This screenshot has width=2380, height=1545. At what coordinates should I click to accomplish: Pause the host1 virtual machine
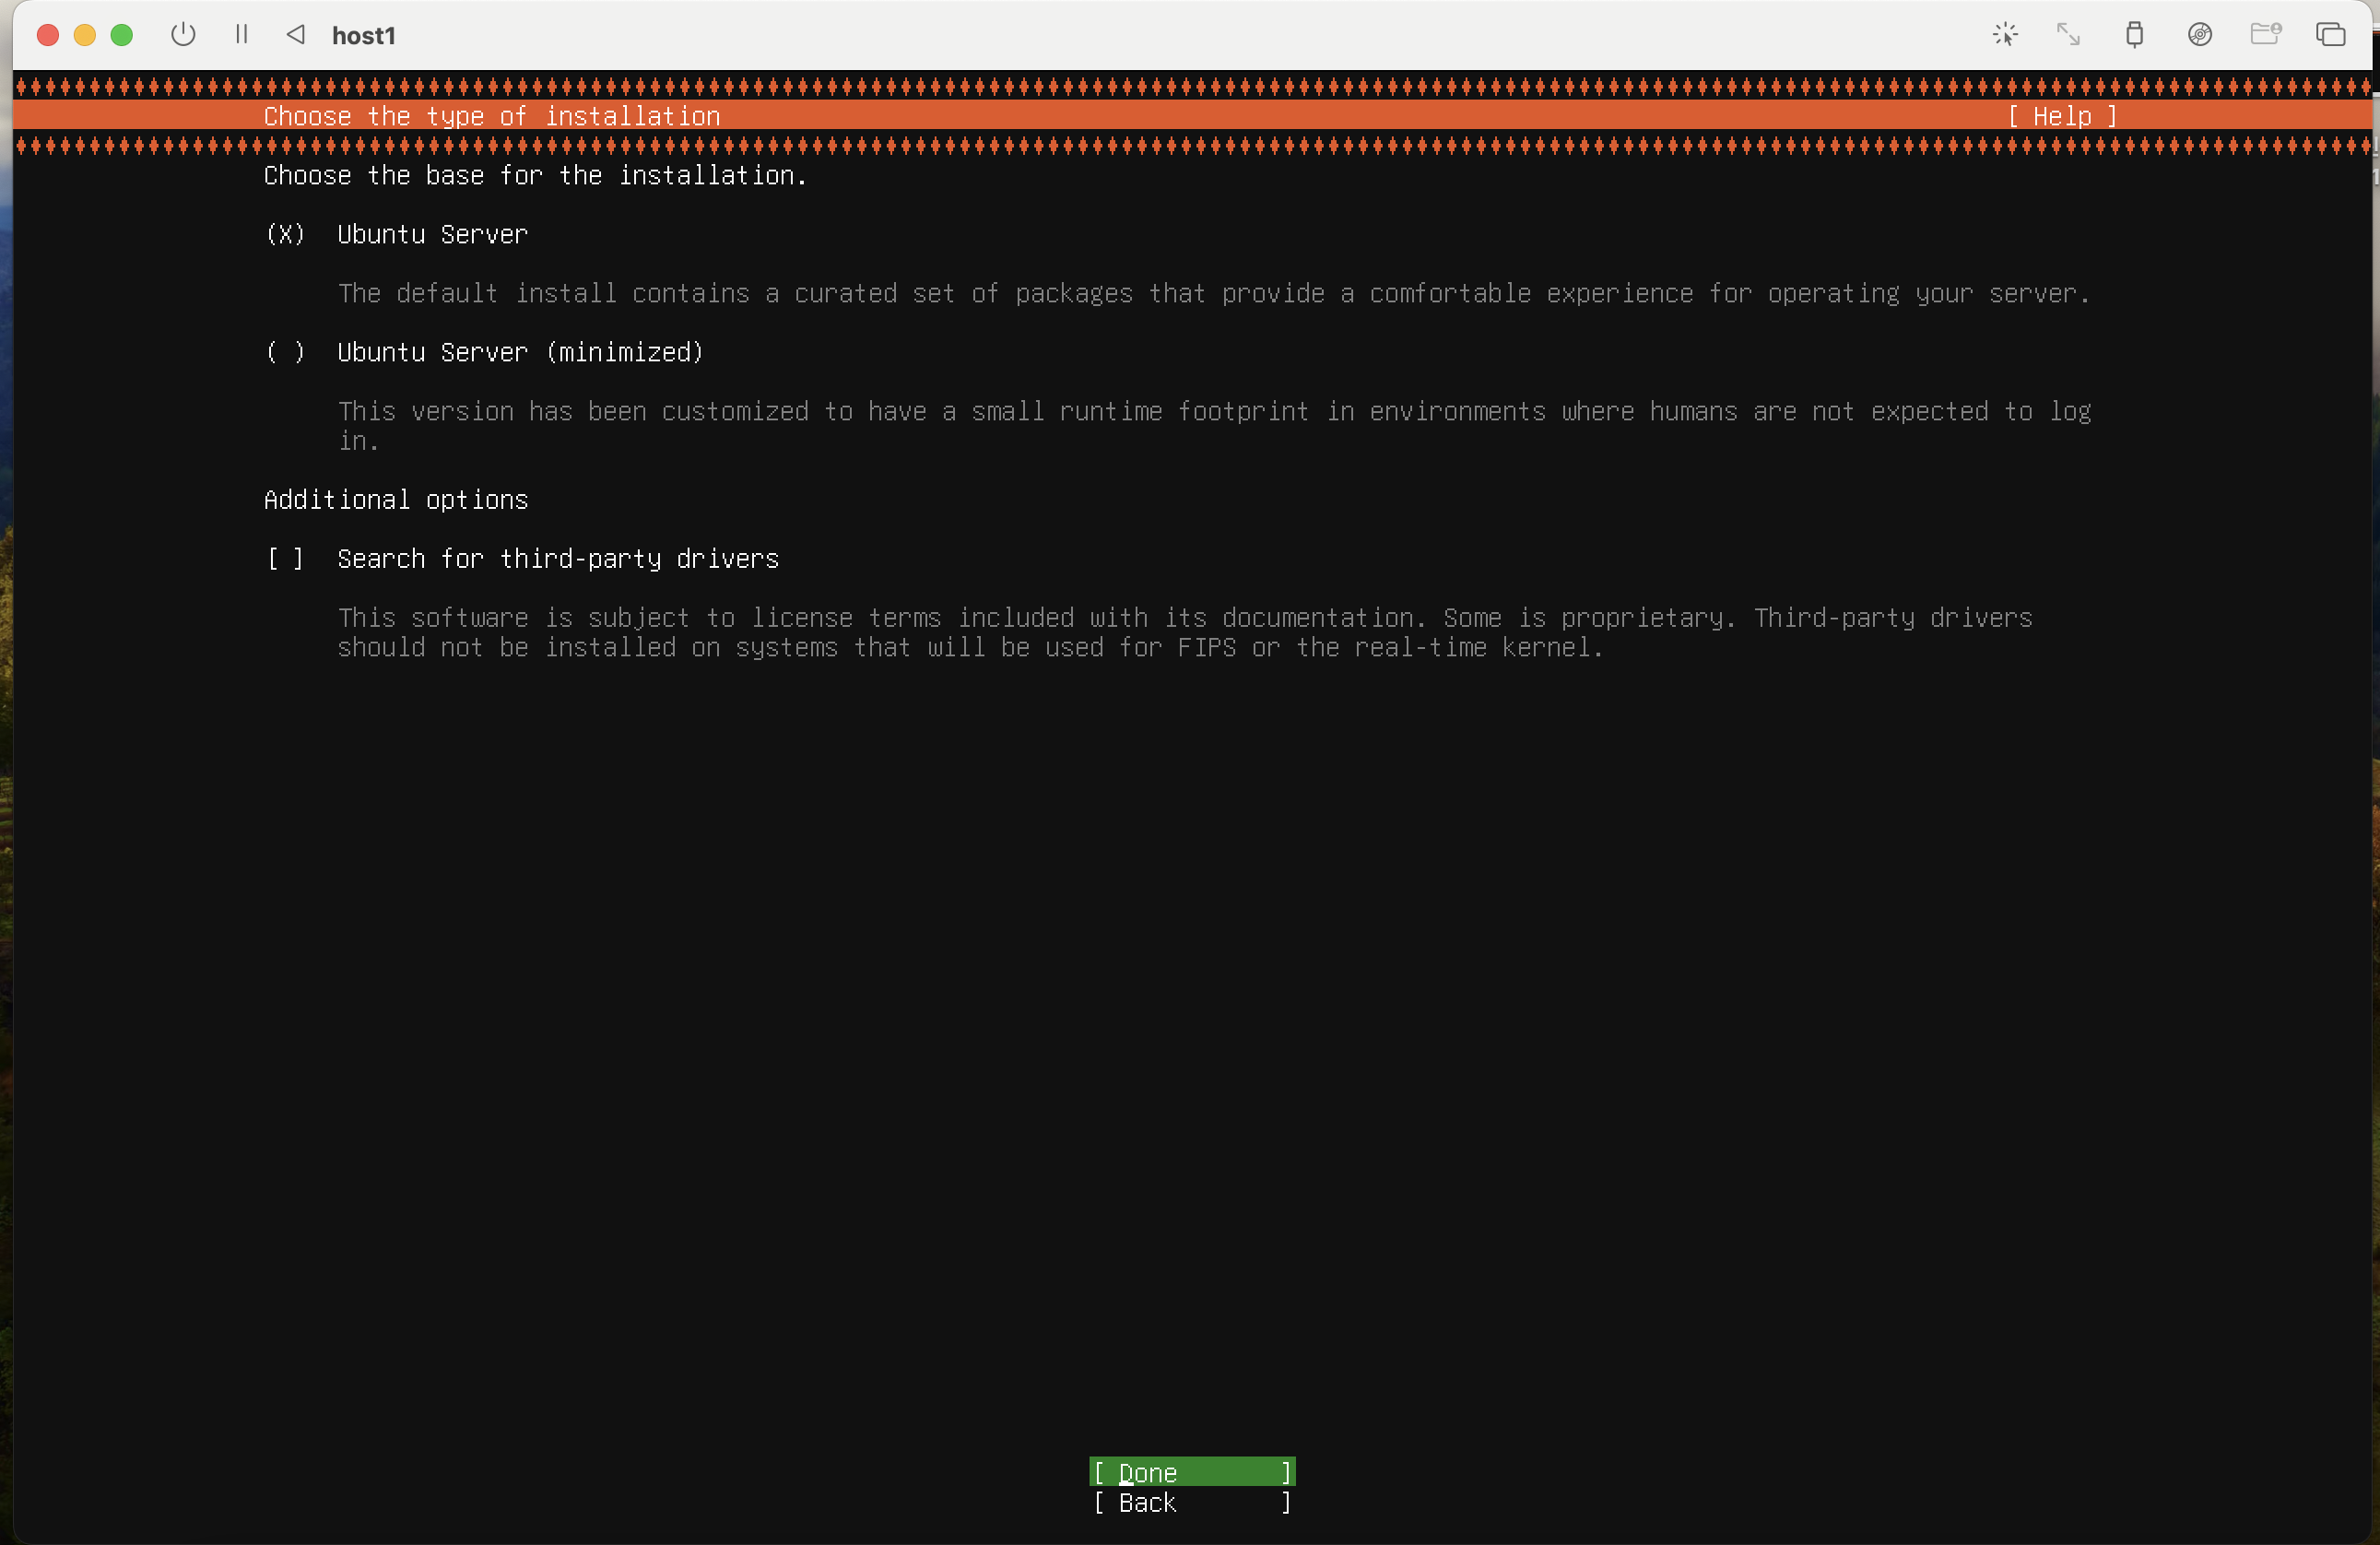(x=241, y=35)
